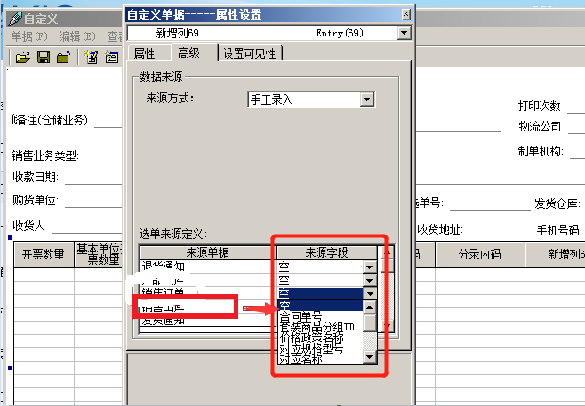This screenshot has height=406, width=585.
Task: Open the 来源方式 dropdown
Action: click(366, 100)
